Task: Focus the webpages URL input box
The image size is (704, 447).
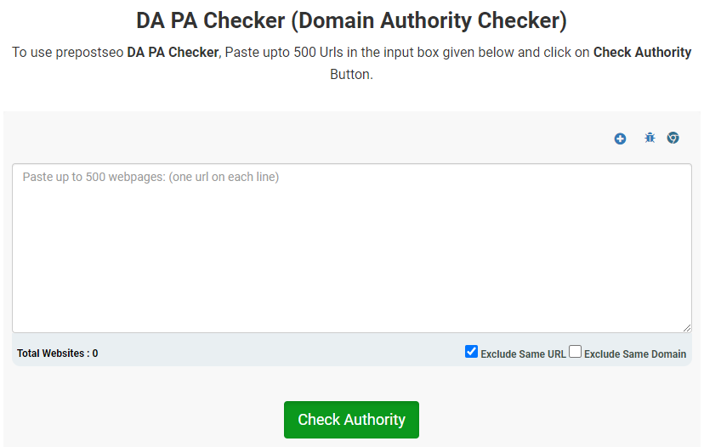Action: coord(351,247)
